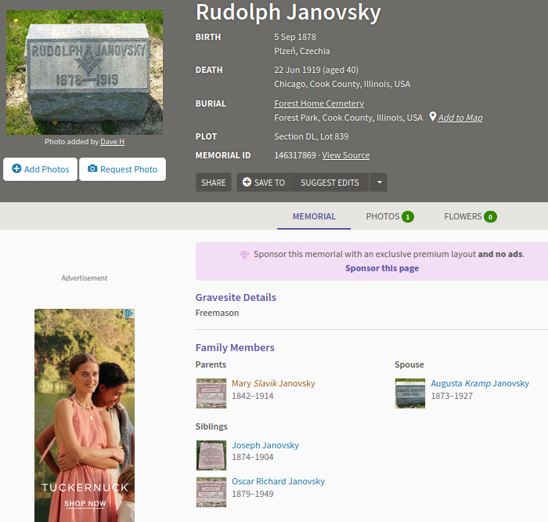Click the Suggest Edits button

pyautogui.click(x=330, y=183)
